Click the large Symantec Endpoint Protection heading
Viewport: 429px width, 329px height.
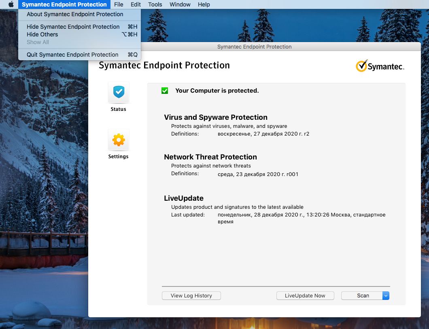(164, 65)
